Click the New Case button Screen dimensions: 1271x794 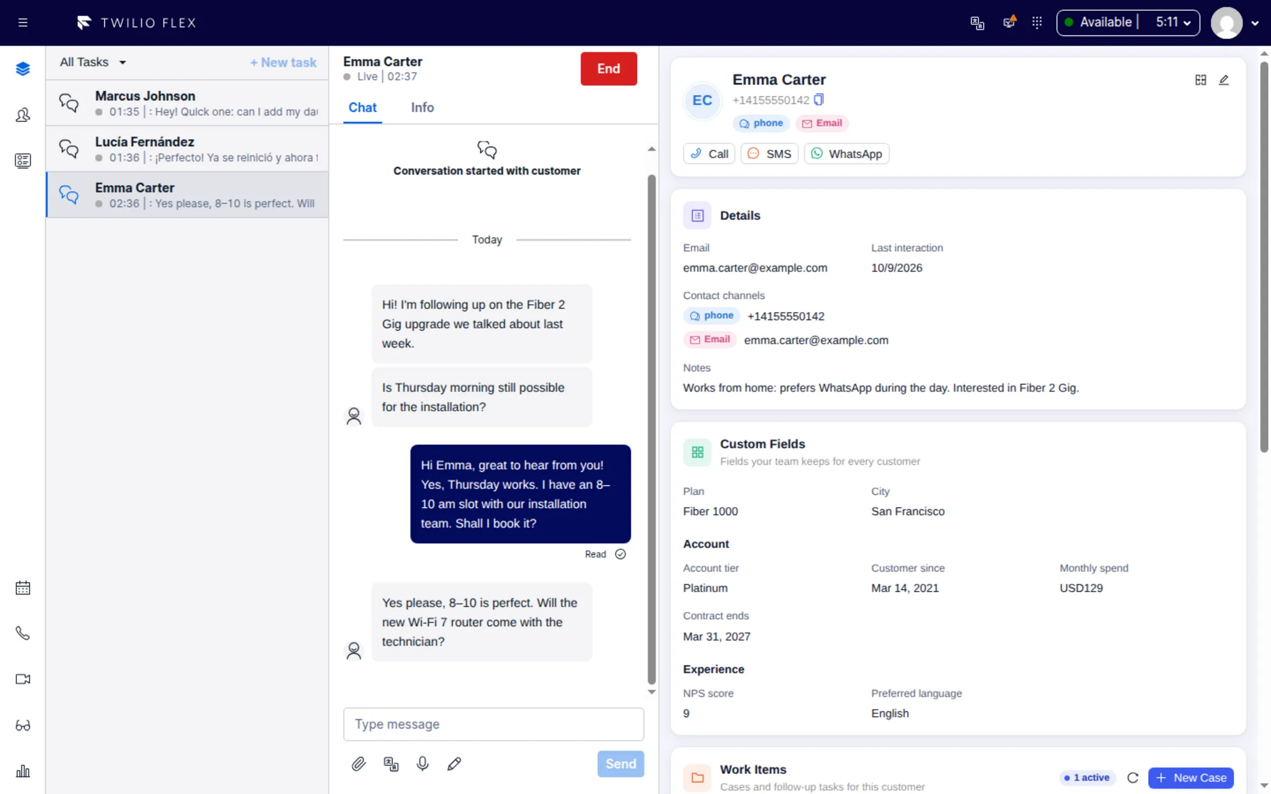pos(1191,778)
